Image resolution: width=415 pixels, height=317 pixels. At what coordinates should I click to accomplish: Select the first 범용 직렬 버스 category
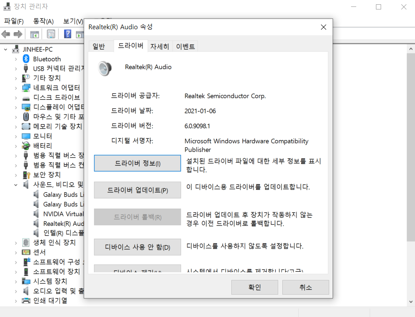(58, 155)
